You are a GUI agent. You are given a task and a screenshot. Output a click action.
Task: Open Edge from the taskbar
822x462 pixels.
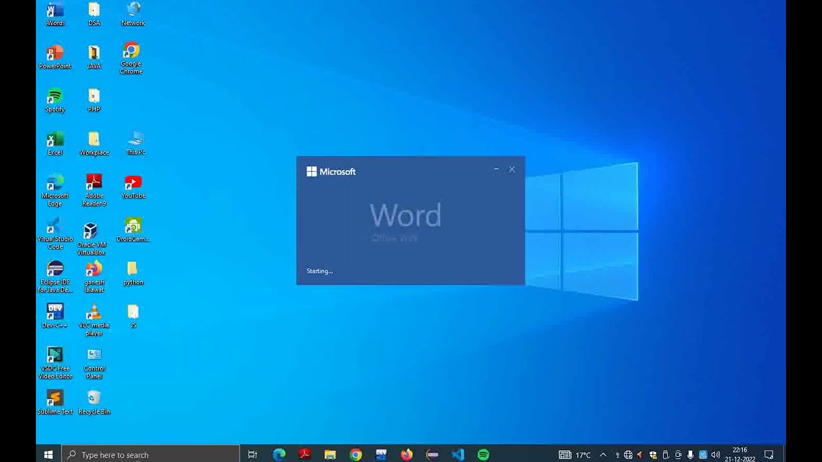coord(279,454)
